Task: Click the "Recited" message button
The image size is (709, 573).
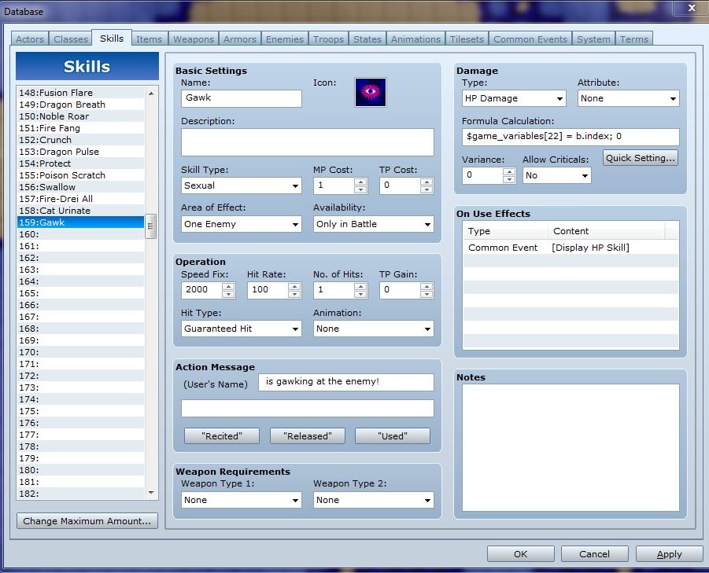Action: click(222, 436)
